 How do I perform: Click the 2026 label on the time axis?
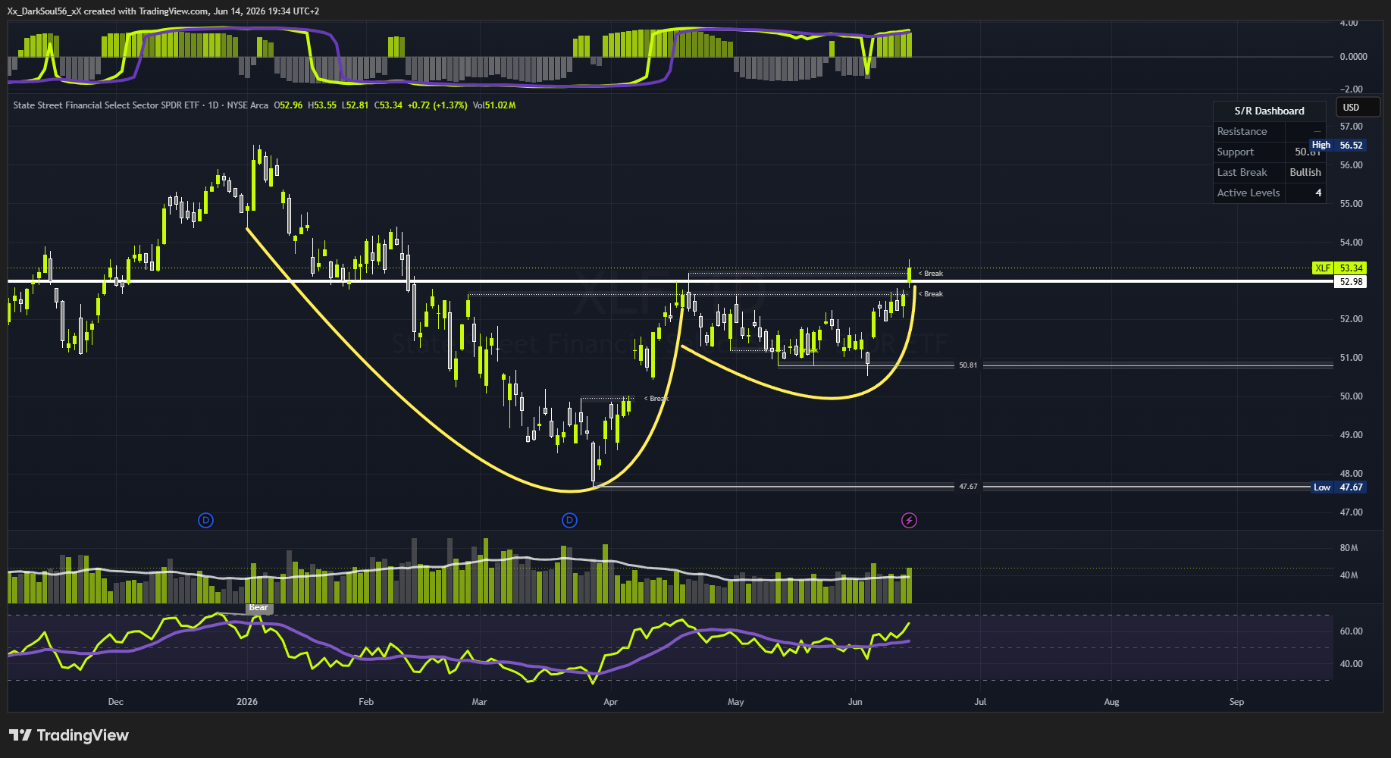click(x=247, y=702)
